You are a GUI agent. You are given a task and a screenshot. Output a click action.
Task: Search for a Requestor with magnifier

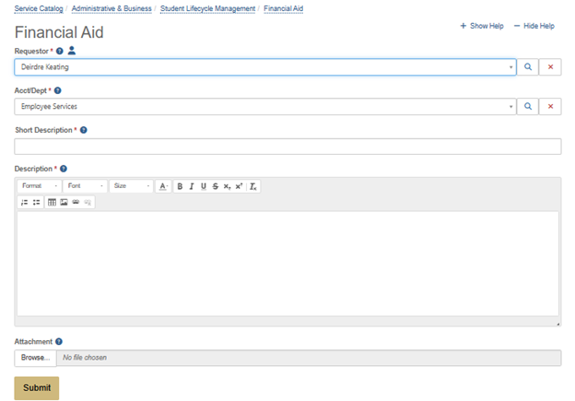click(x=528, y=66)
